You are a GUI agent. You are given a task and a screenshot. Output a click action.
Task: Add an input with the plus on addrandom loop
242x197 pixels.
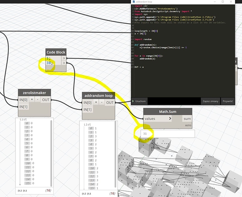(x=96, y=102)
